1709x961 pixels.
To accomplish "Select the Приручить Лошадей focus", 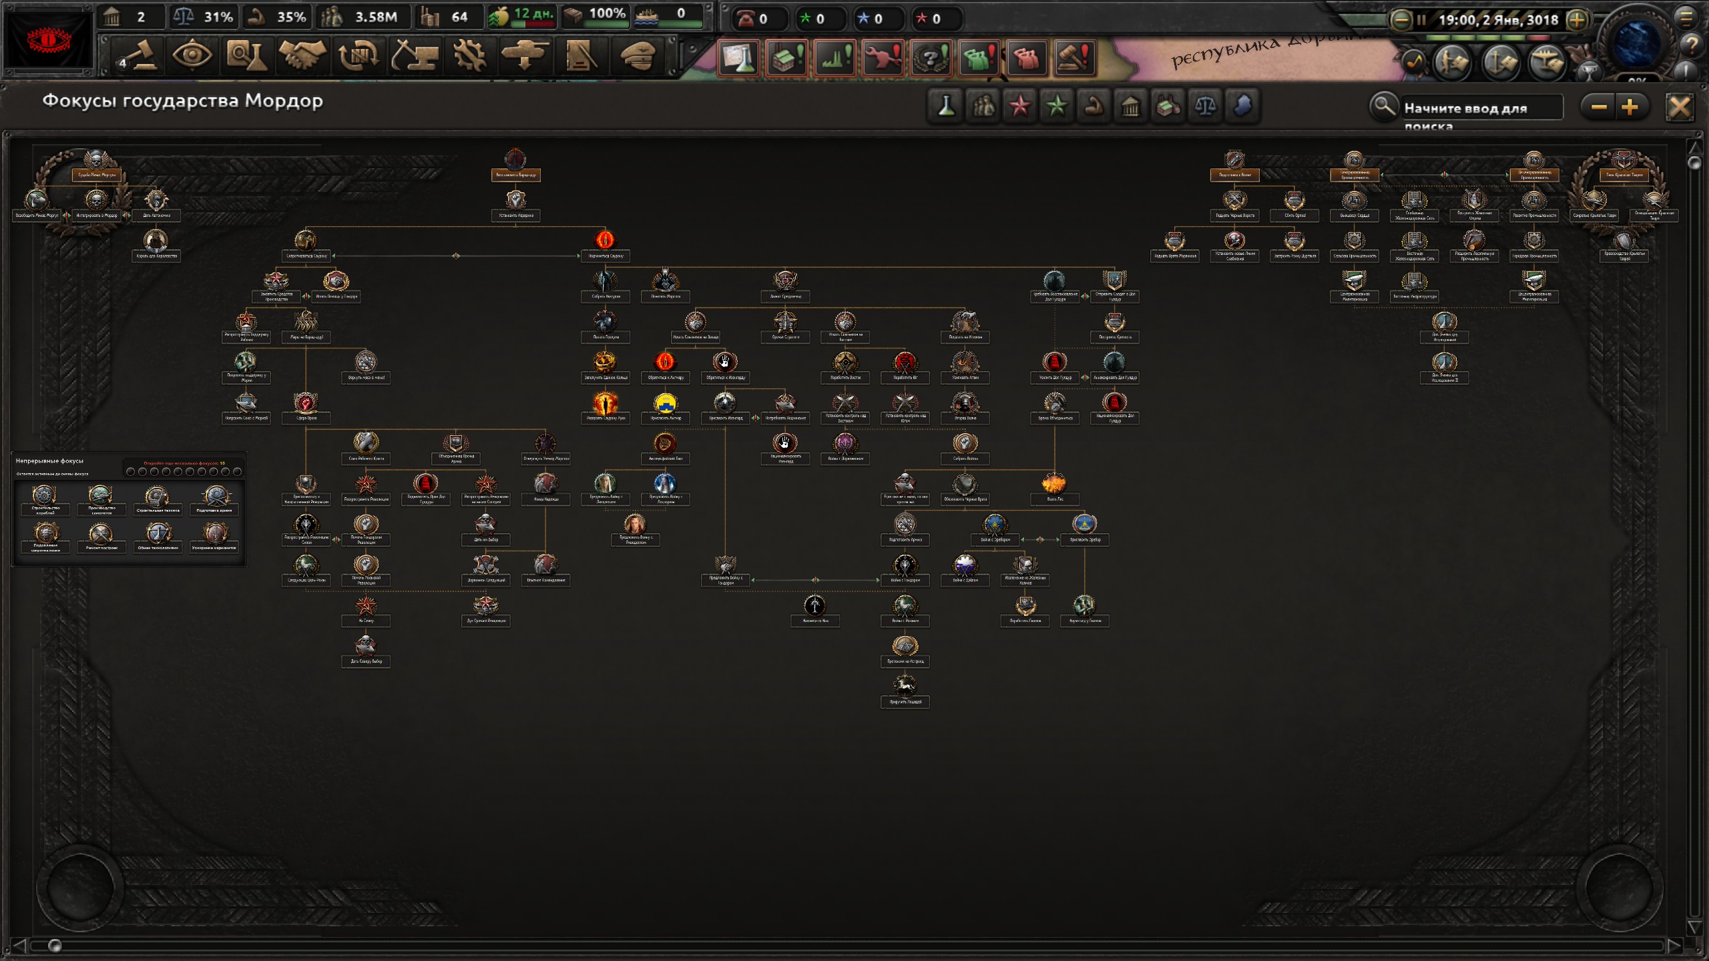I will pyautogui.click(x=905, y=691).
